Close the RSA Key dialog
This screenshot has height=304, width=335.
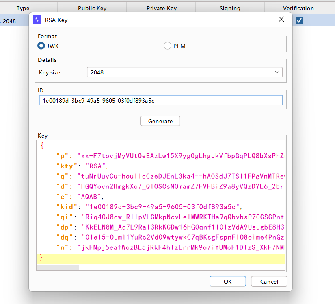[x=281, y=19]
